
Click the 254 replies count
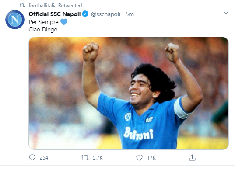click(x=44, y=158)
